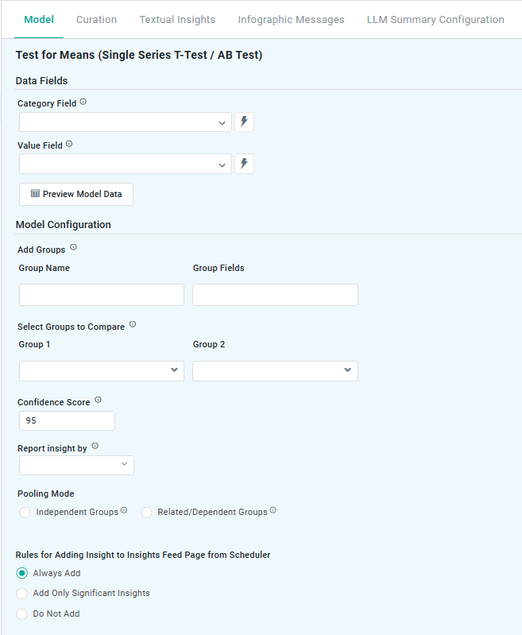Click the lightning icon beside Value Field
The width and height of the screenshot is (522, 635).
244,164
